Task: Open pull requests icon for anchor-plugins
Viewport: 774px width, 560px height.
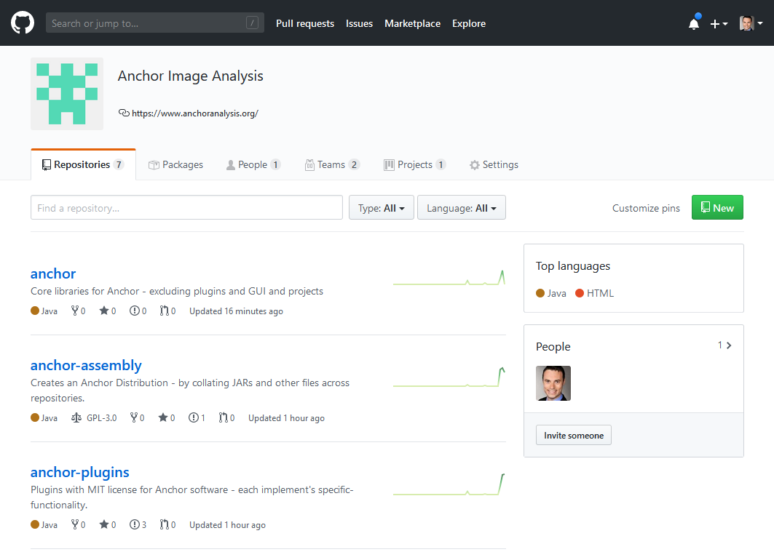Action: [164, 524]
